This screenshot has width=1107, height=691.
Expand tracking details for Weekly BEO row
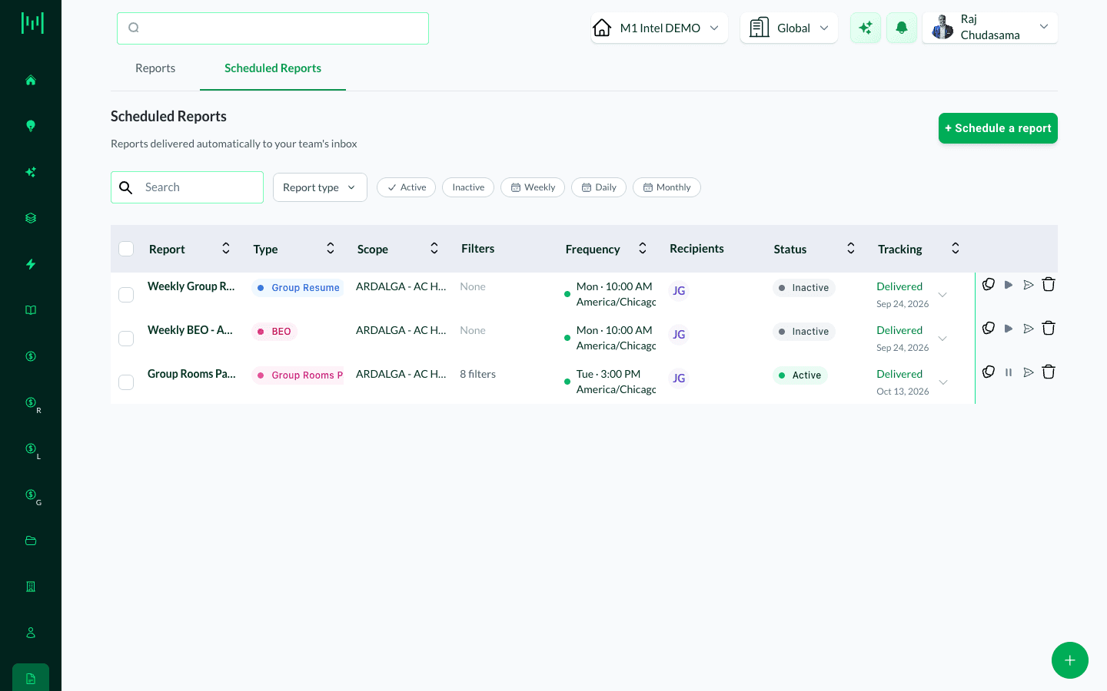coord(942,339)
